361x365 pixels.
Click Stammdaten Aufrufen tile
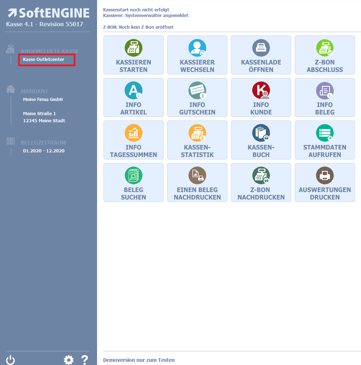click(x=325, y=140)
